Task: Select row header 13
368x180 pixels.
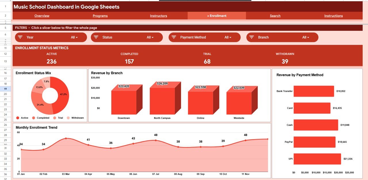Action: [5, 61]
